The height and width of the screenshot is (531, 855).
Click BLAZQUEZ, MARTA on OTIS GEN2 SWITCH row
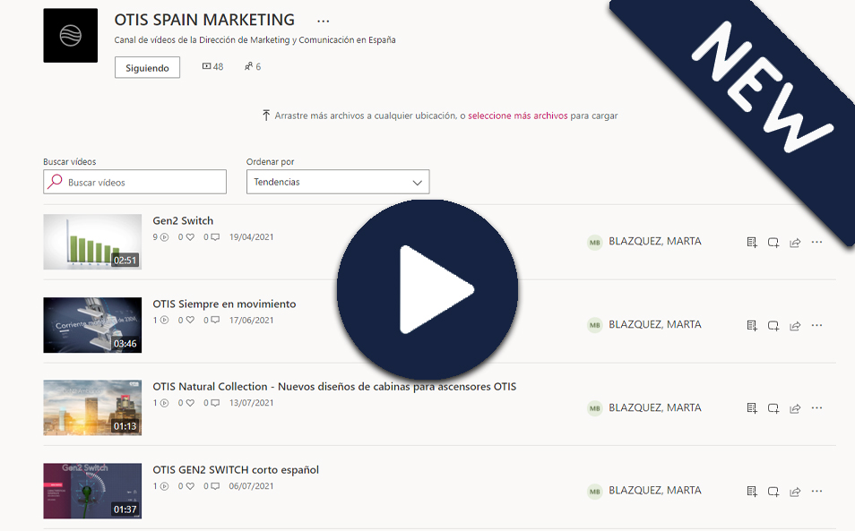pos(654,491)
